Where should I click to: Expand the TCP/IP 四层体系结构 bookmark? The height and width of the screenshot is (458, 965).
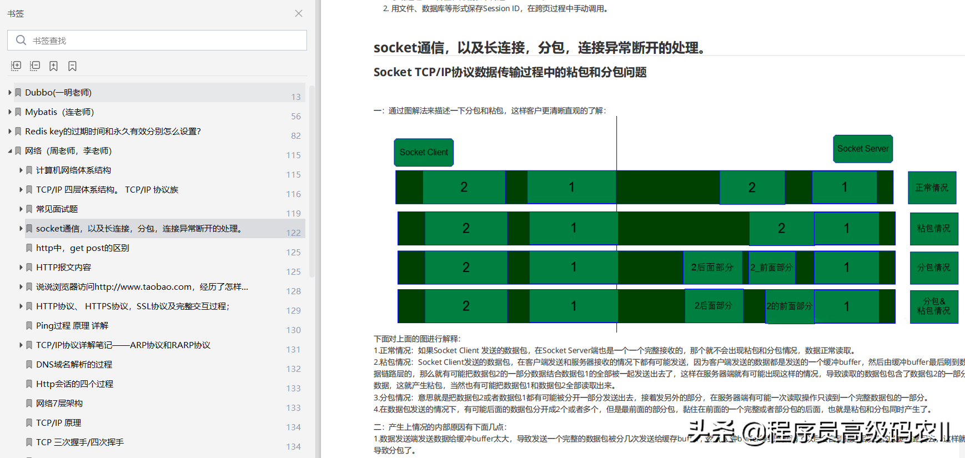pyautogui.click(x=21, y=189)
